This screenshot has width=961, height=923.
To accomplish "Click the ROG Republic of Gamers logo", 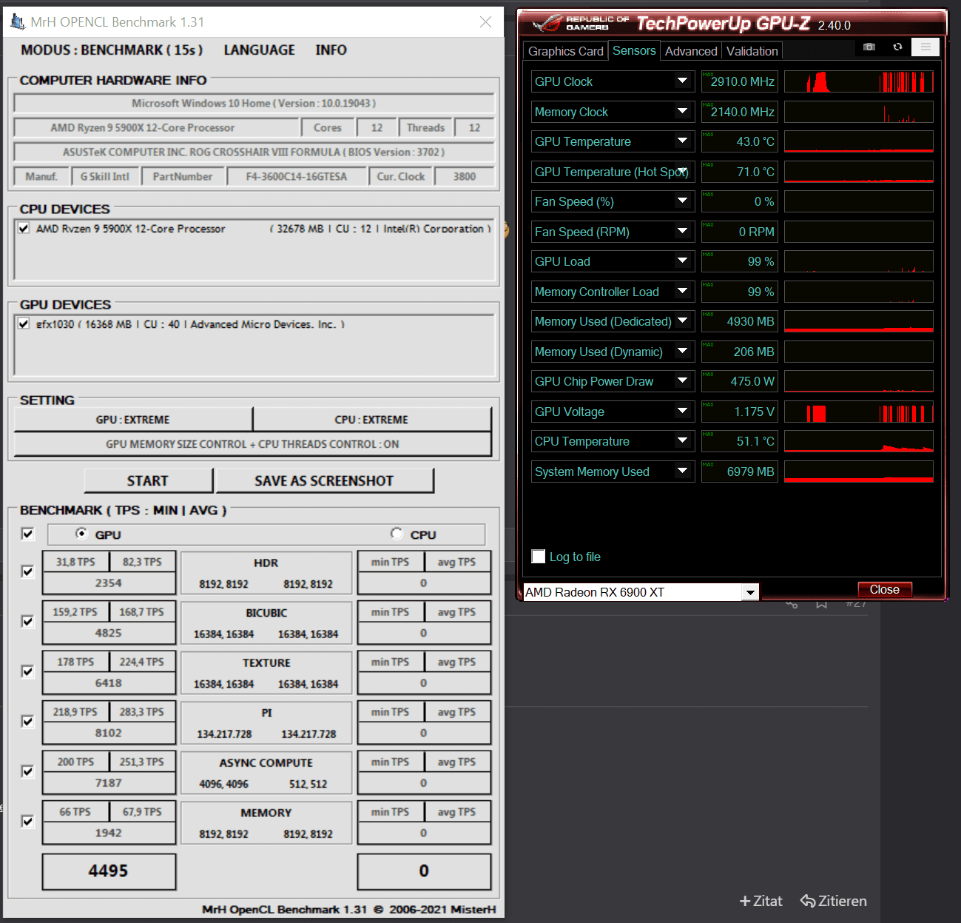I will (581, 23).
